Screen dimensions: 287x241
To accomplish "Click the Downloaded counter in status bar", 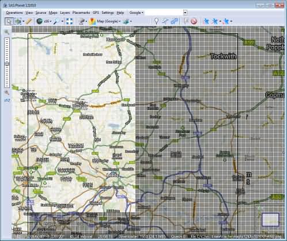I will pos(142,236).
